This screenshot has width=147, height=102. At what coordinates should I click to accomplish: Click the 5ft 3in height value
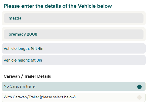36,60
